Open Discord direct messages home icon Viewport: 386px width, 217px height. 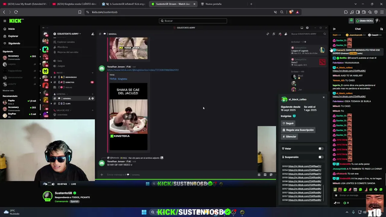45,34
